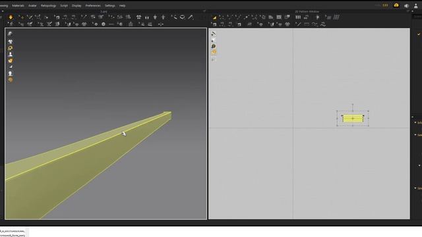Click the four-way arrows gizmo icon in 3D toolbar
The width and height of the screenshot is (422, 237).
click(x=161, y=24)
